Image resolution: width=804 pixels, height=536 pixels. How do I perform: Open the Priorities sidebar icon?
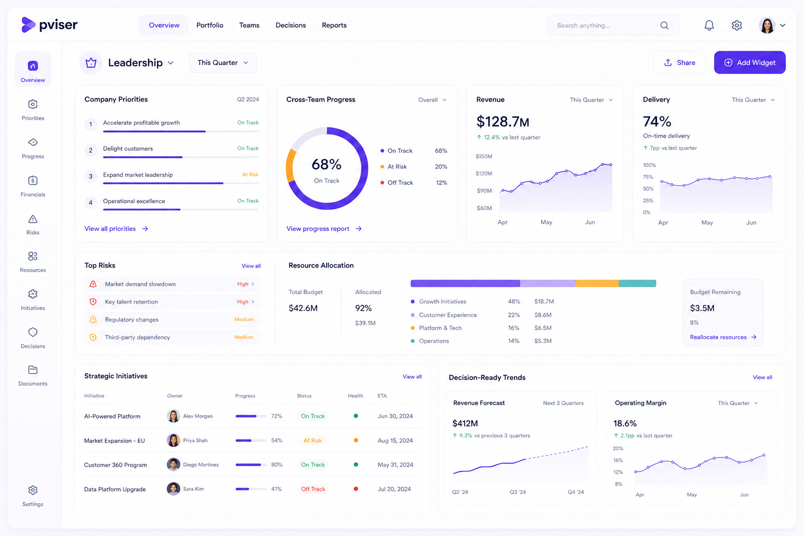pos(32,104)
